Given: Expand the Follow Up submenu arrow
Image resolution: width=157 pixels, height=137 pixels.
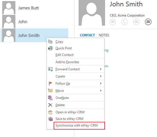Looking at the screenshot, I should click(x=101, y=84).
